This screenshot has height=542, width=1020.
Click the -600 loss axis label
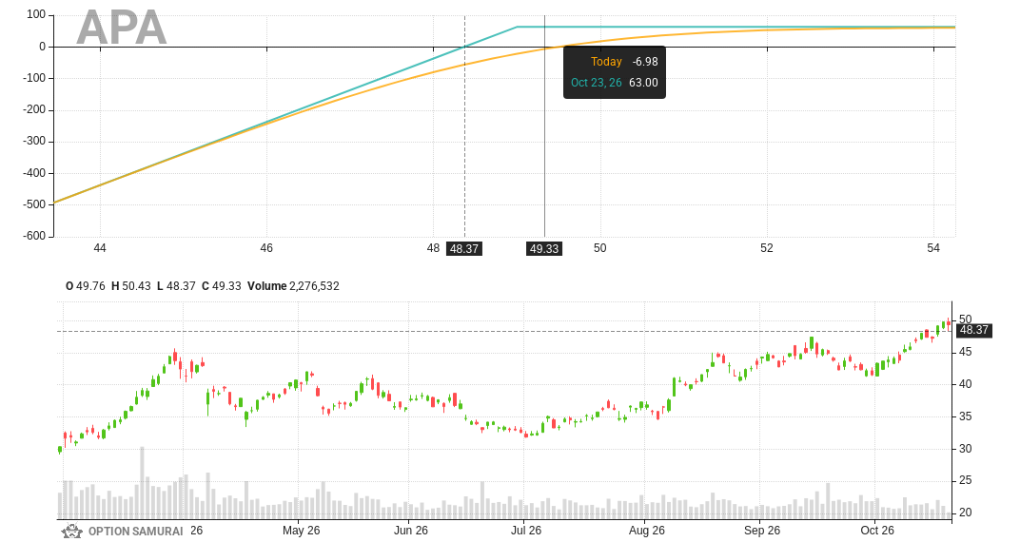click(34, 236)
